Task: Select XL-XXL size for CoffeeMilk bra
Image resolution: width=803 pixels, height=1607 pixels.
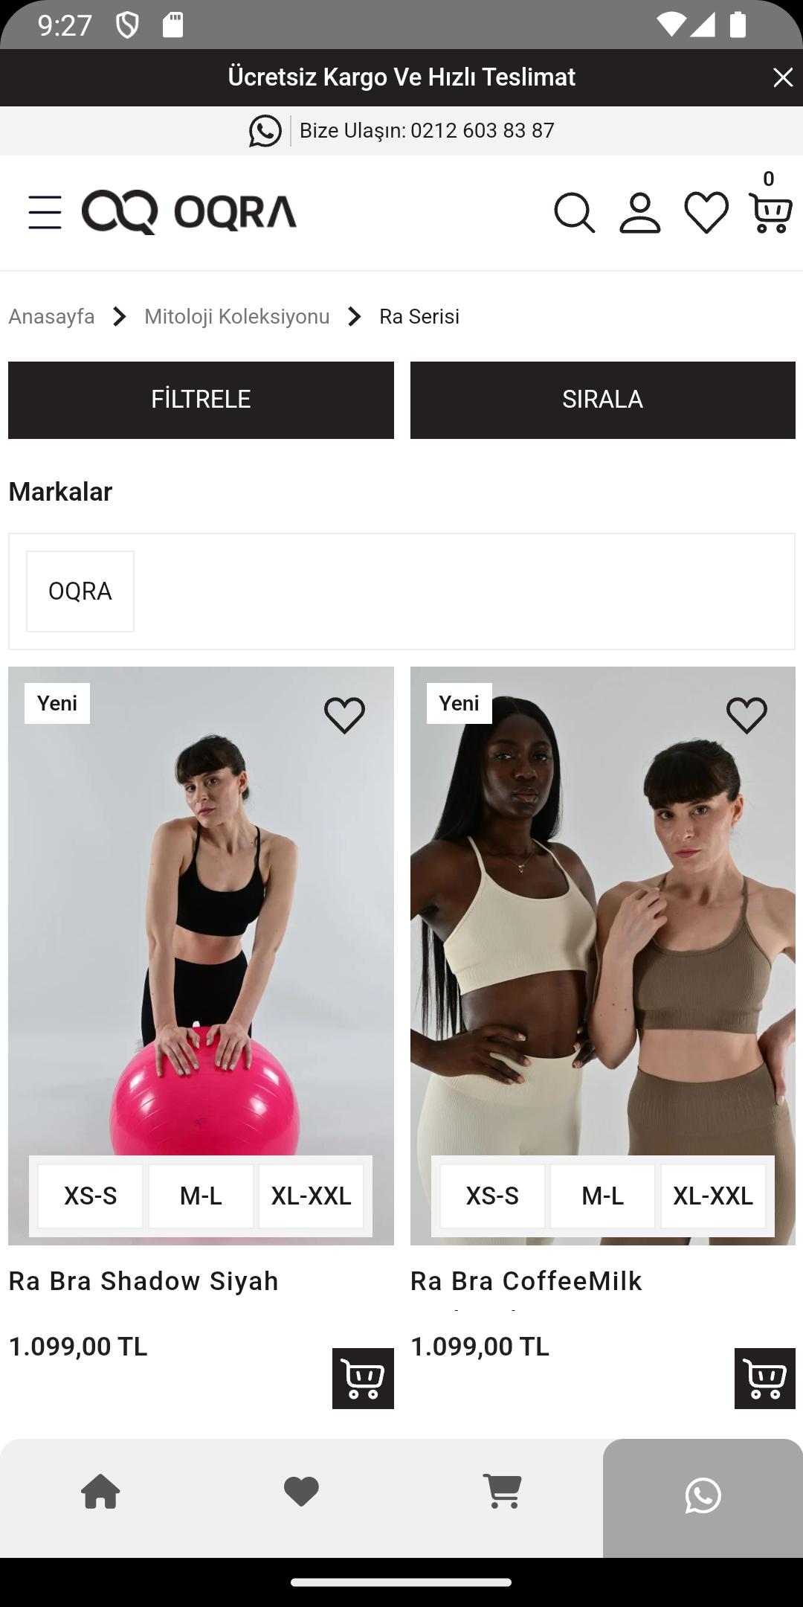Action: click(713, 1196)
